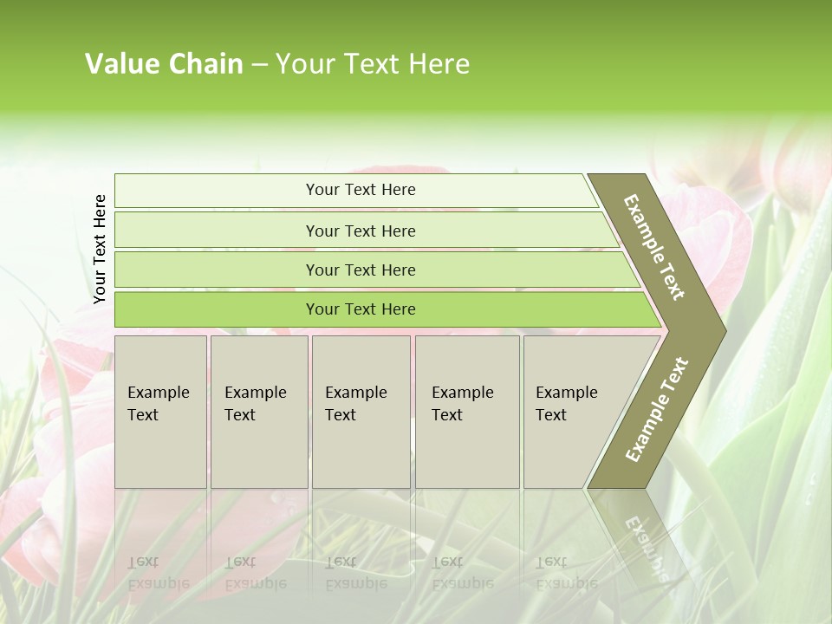
Task: Select the upper olive chevron "Example Text"
Action: coord(656,248)
